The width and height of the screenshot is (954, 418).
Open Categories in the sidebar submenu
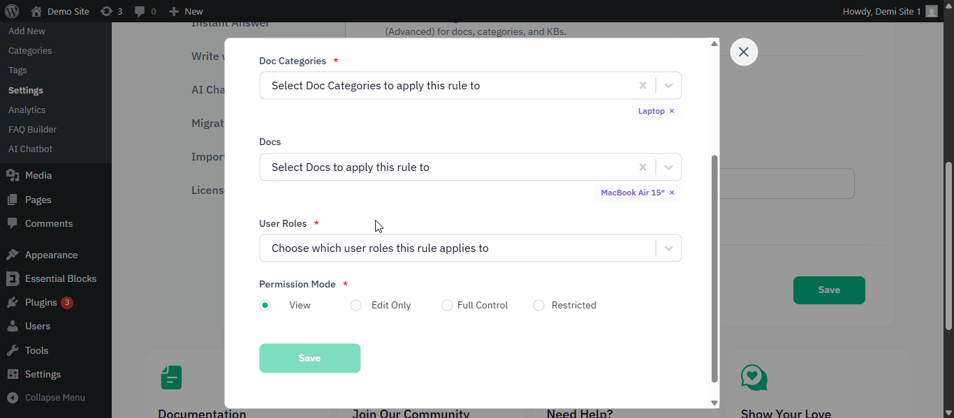coord(30,51)
